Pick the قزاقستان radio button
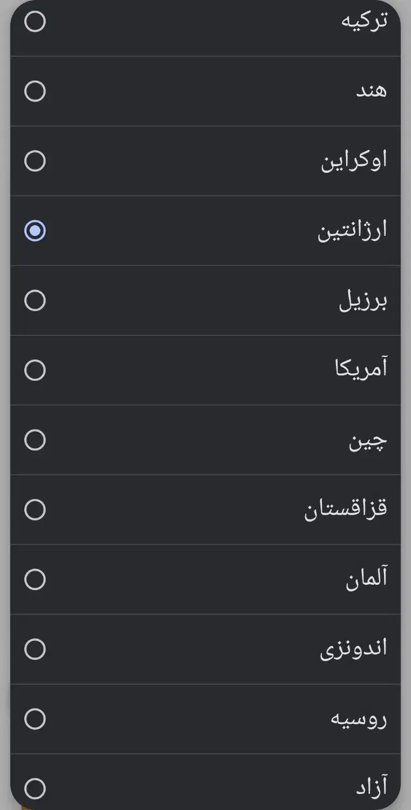 click(35, 509)
